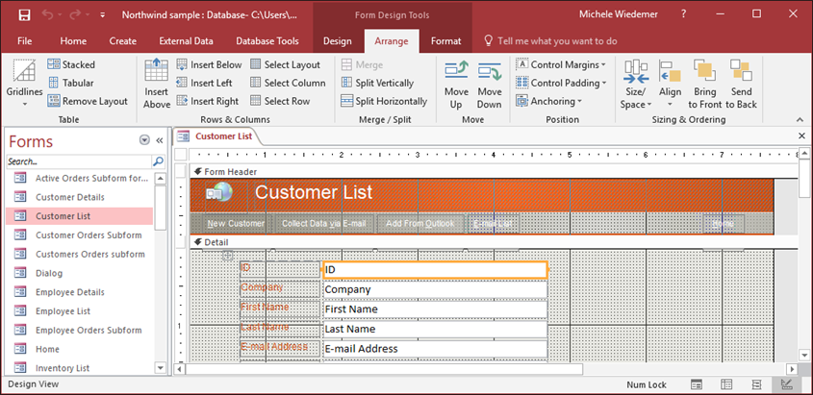The width and height of the screenshot is (813, 395).
Task: Switch to Form View in status bar
Action: (697, 384)
